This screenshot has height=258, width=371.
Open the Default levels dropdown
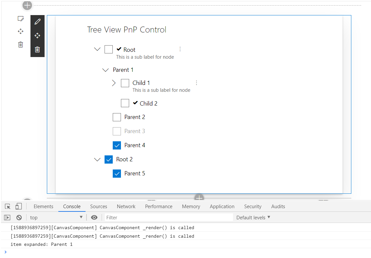253,217
